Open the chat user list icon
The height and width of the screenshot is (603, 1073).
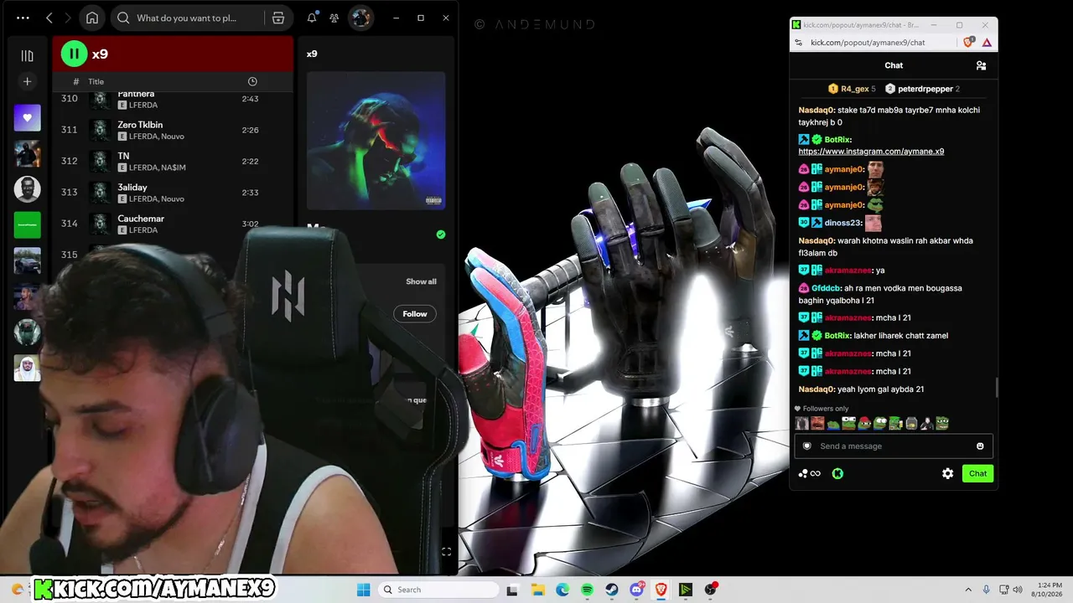point(981,65)
